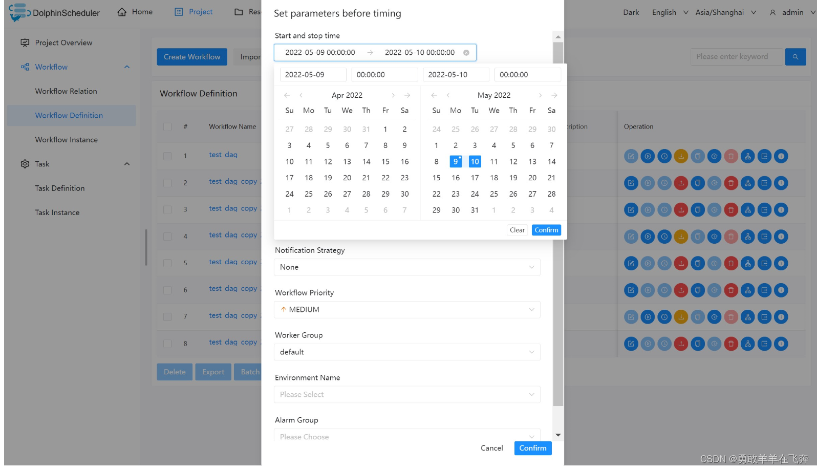
Task: Go to previous year in Apr 2022 panel
Action: pyautogui.click(x=287, y=95)
